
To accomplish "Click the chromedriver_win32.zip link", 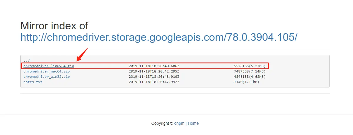I will pyautogui.click(x=47, y=77).
